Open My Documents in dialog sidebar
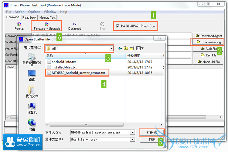The image size is (228, 152). [x=32, y=92]
